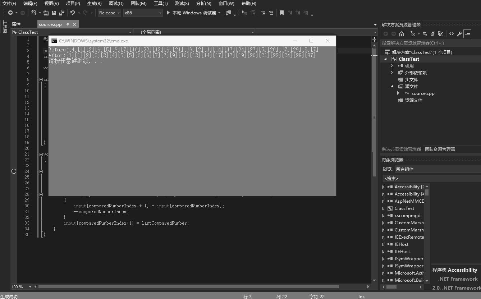Expand the source.cpp tree node
The width and height of the screenshot is (481, 299).
click(x=398, y=93)
